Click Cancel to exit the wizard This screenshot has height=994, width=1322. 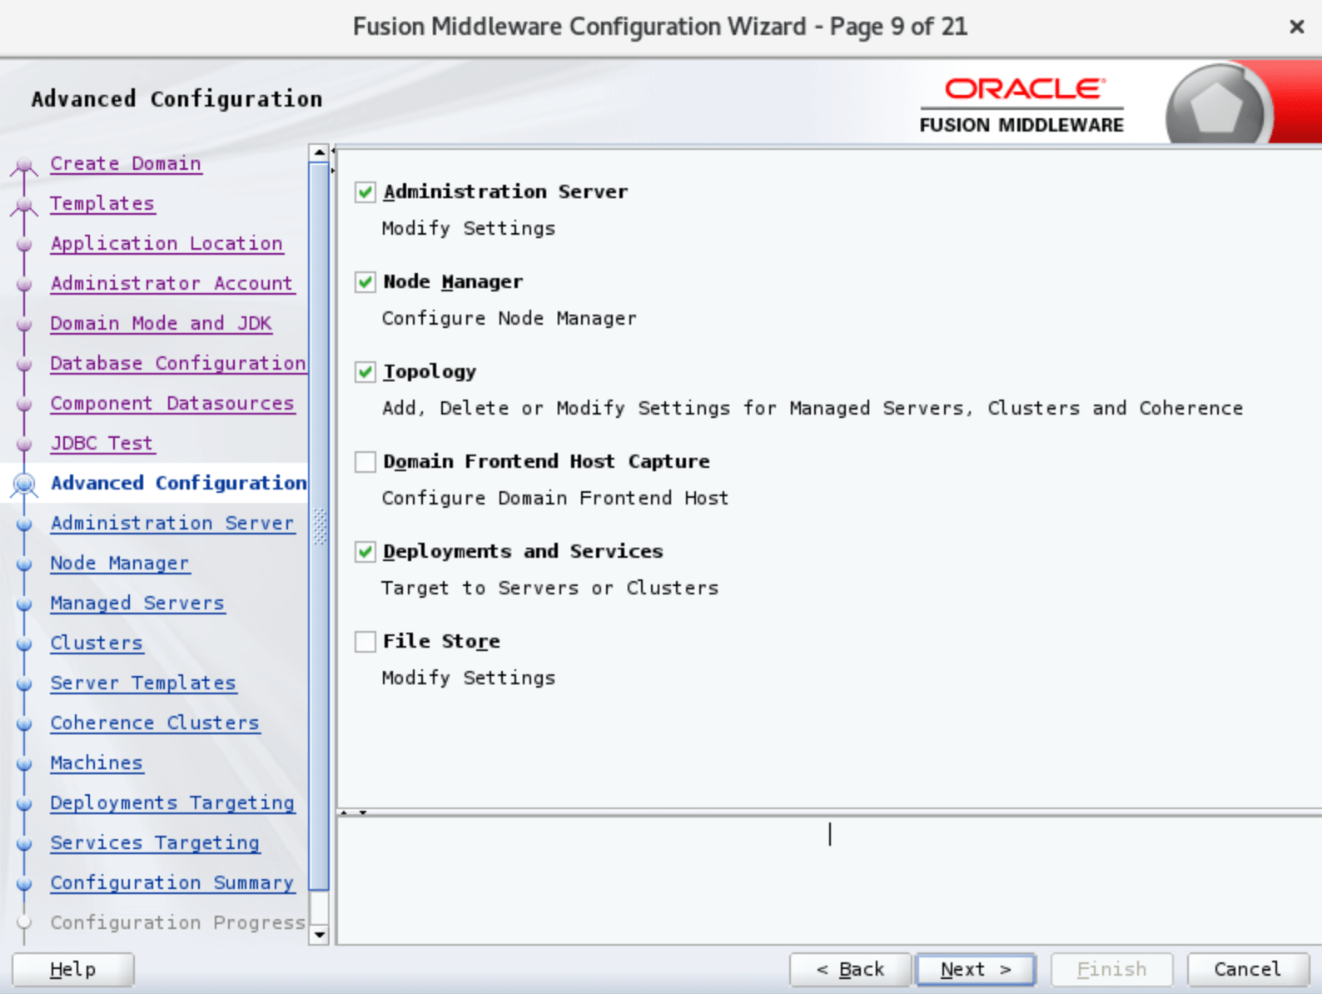1247,969
